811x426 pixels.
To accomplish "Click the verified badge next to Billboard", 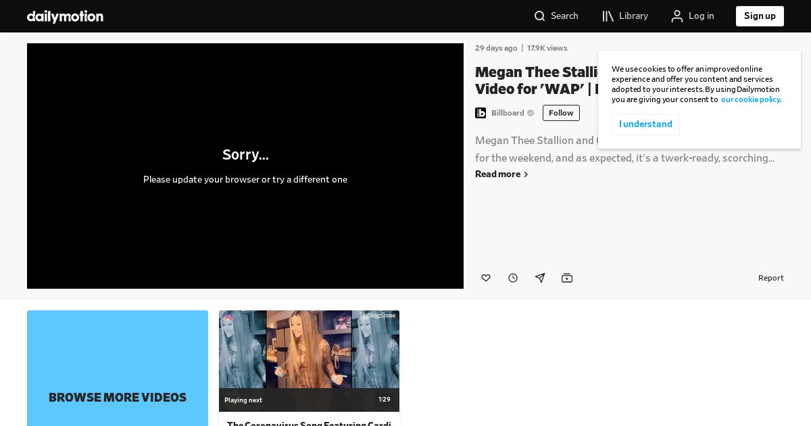I will 531,113.
